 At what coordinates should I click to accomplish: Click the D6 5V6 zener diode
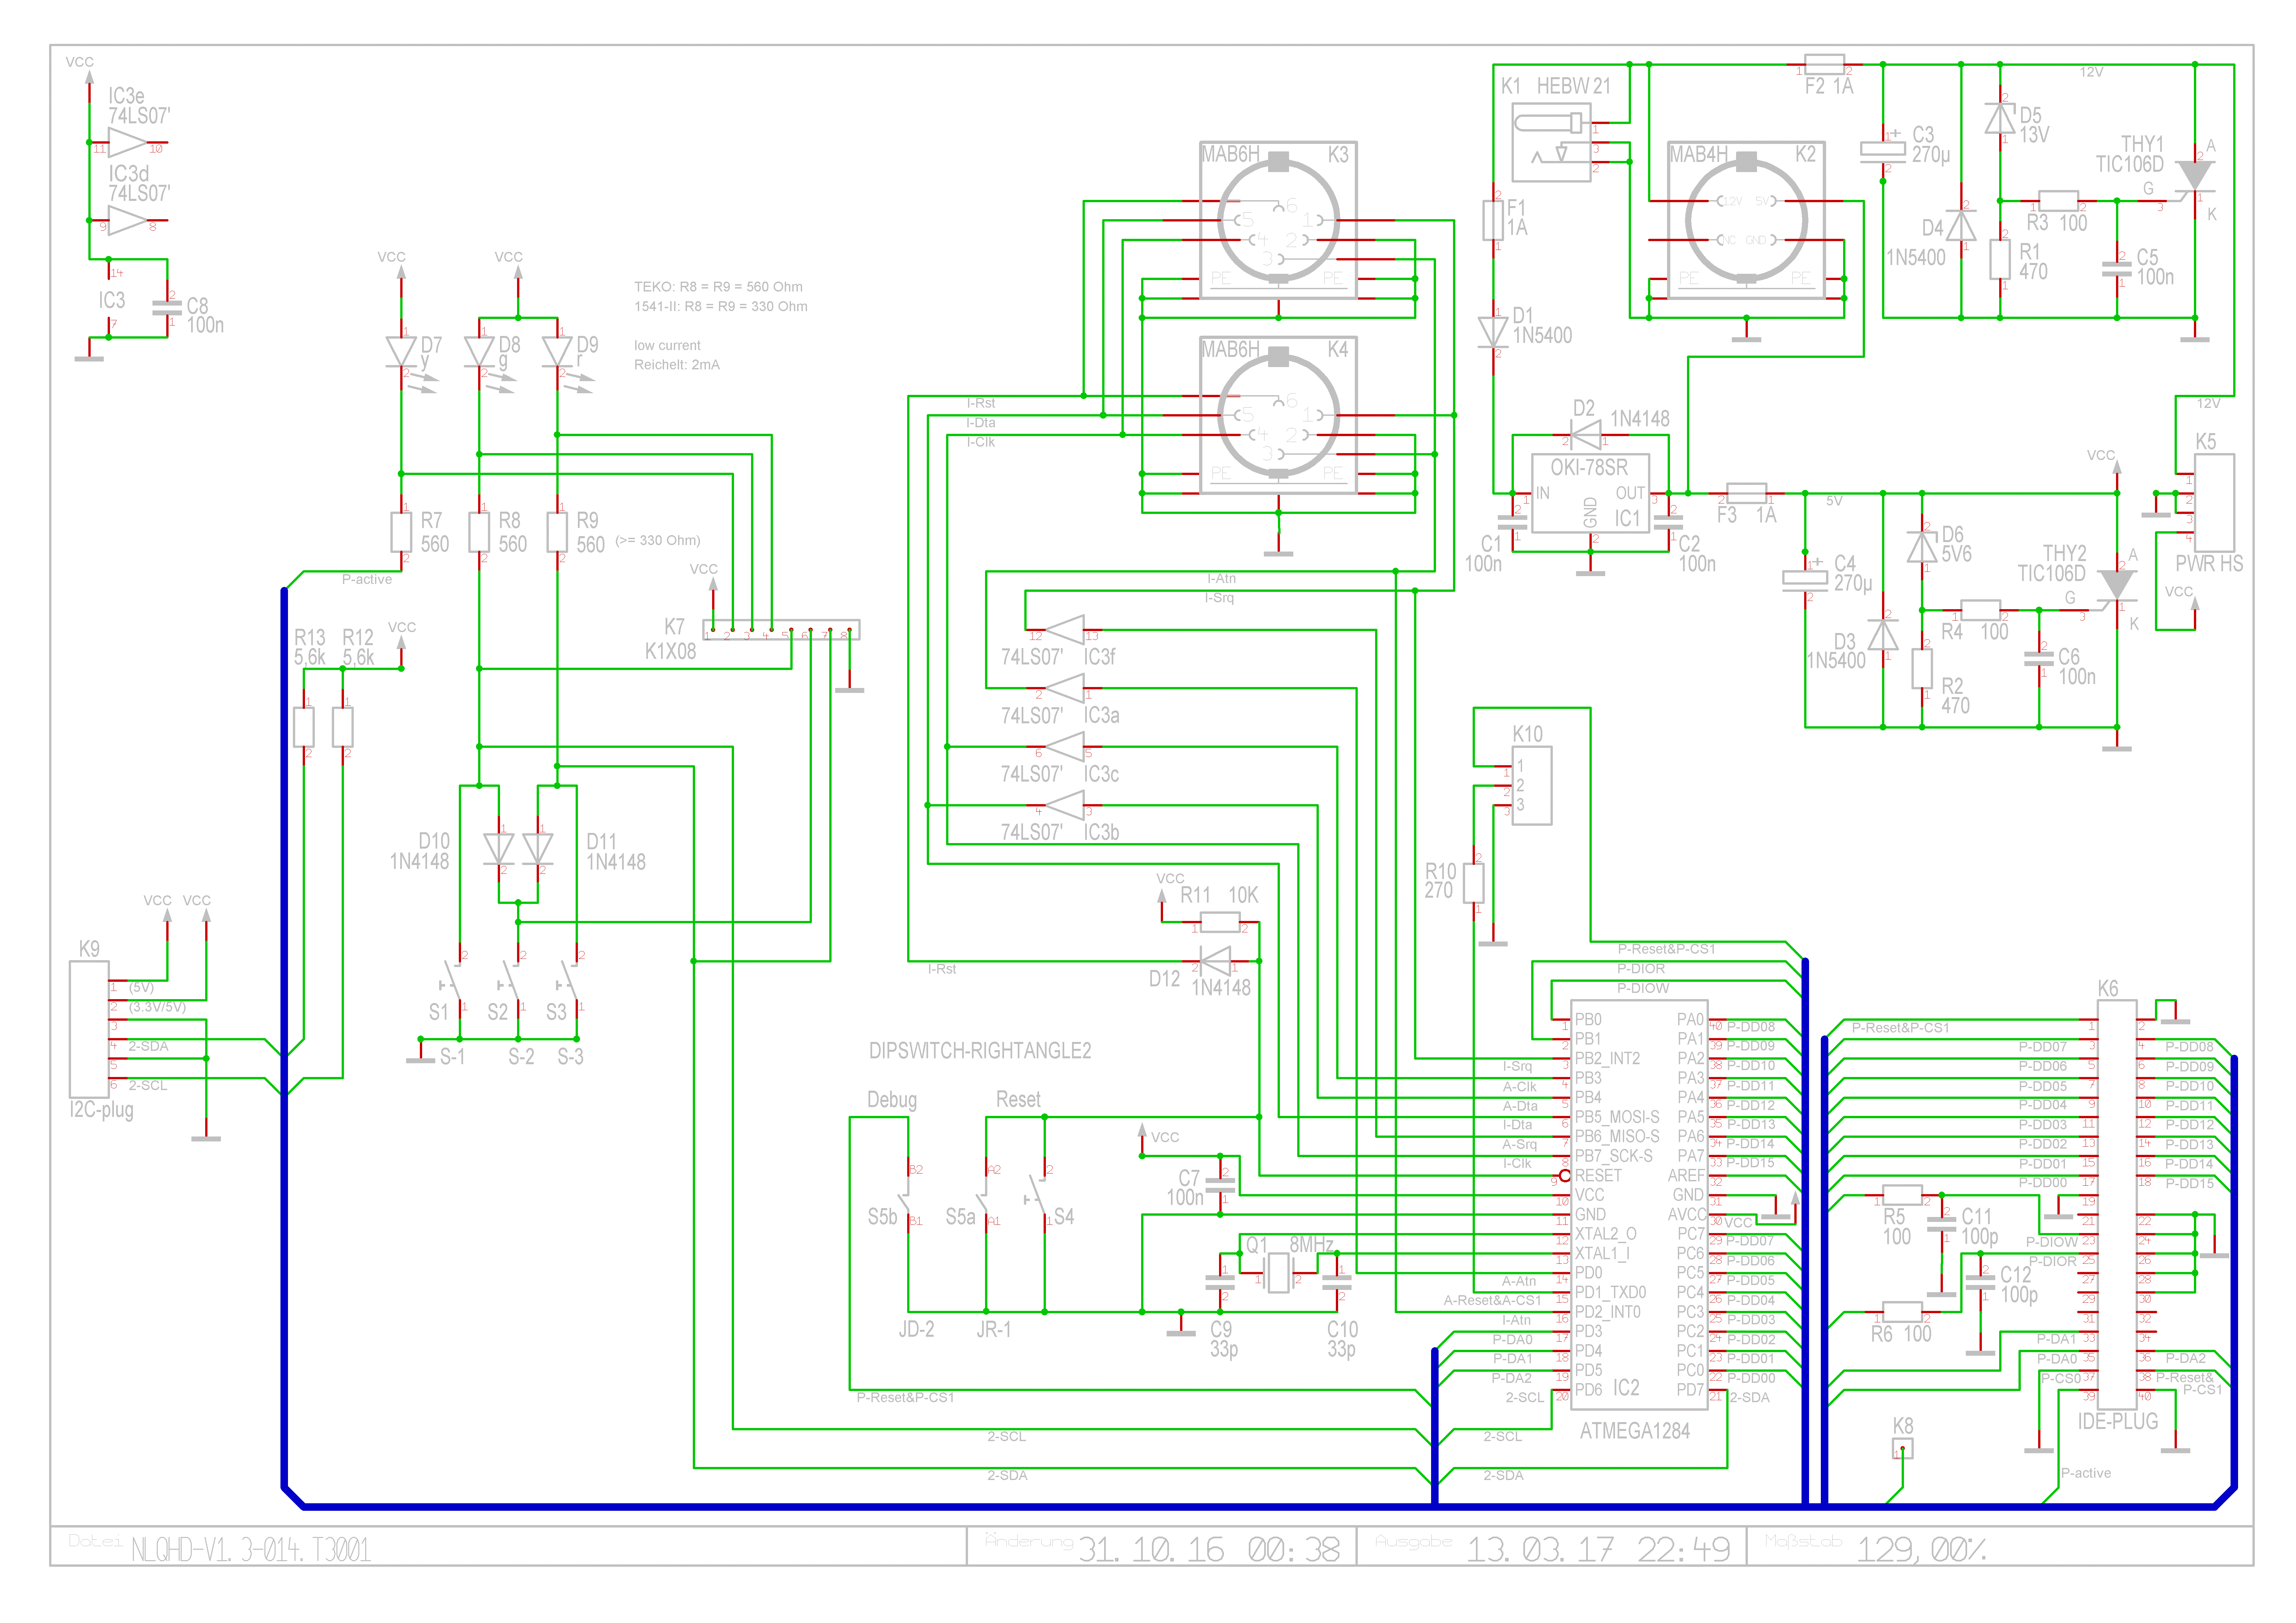pos(1922,547)
